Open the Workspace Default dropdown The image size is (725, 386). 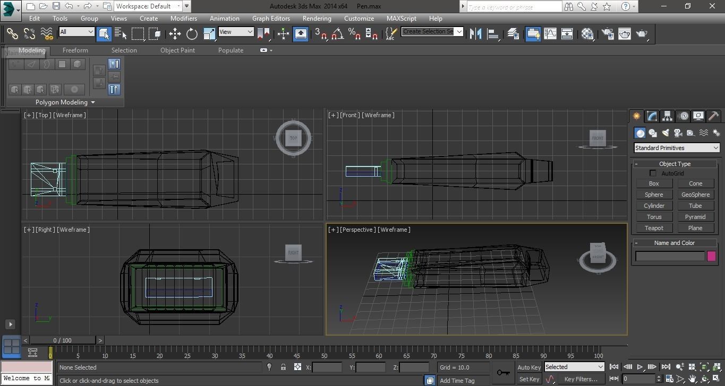click(148, 6)
